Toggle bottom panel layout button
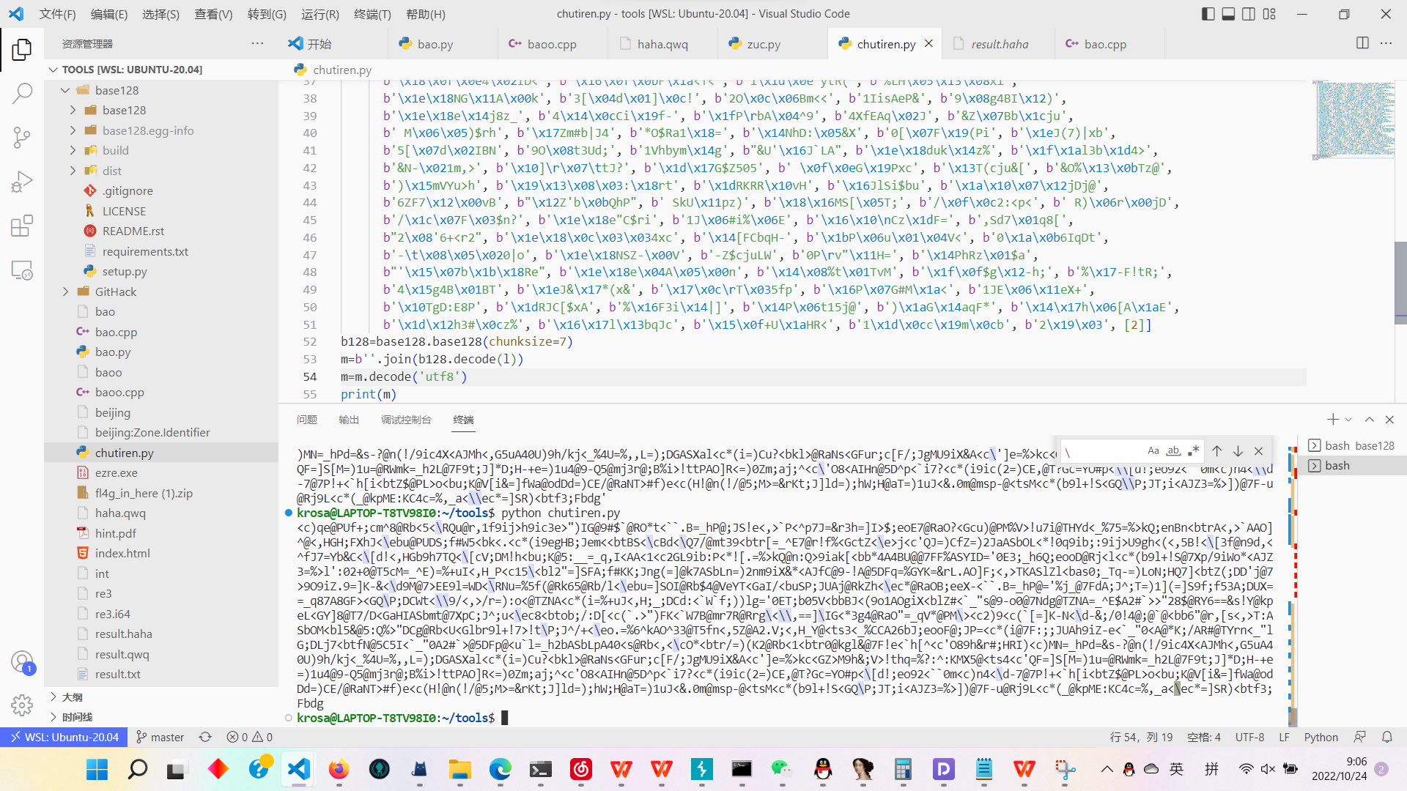1407x791 pixels. coord(1229,14)
